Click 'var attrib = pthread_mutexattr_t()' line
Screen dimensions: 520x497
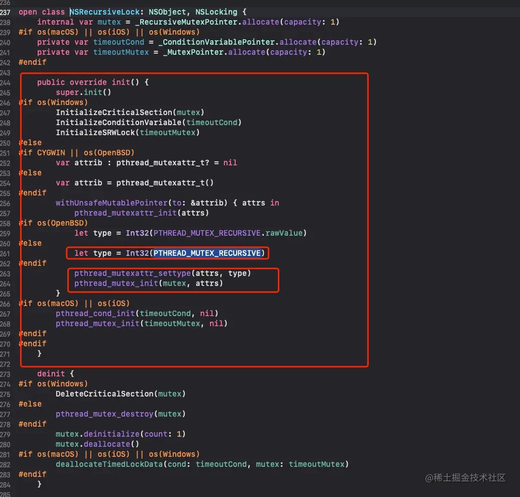135,183
